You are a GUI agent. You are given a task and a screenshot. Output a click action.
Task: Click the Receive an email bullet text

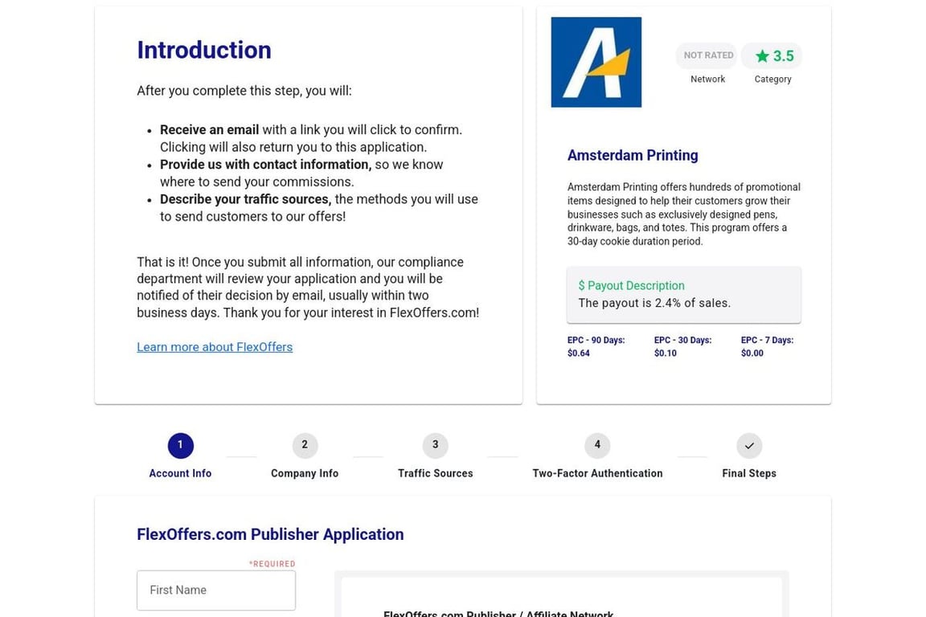pos(311,138)
